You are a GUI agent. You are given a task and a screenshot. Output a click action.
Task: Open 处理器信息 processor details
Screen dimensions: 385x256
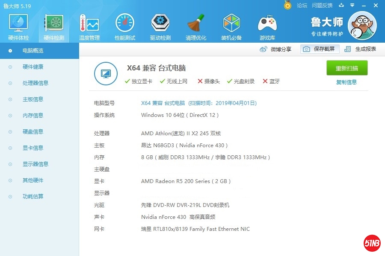pos(33,83)
